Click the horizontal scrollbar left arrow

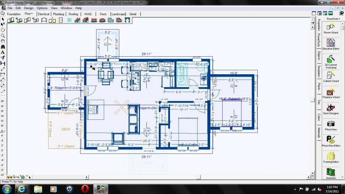pos(86,177)
